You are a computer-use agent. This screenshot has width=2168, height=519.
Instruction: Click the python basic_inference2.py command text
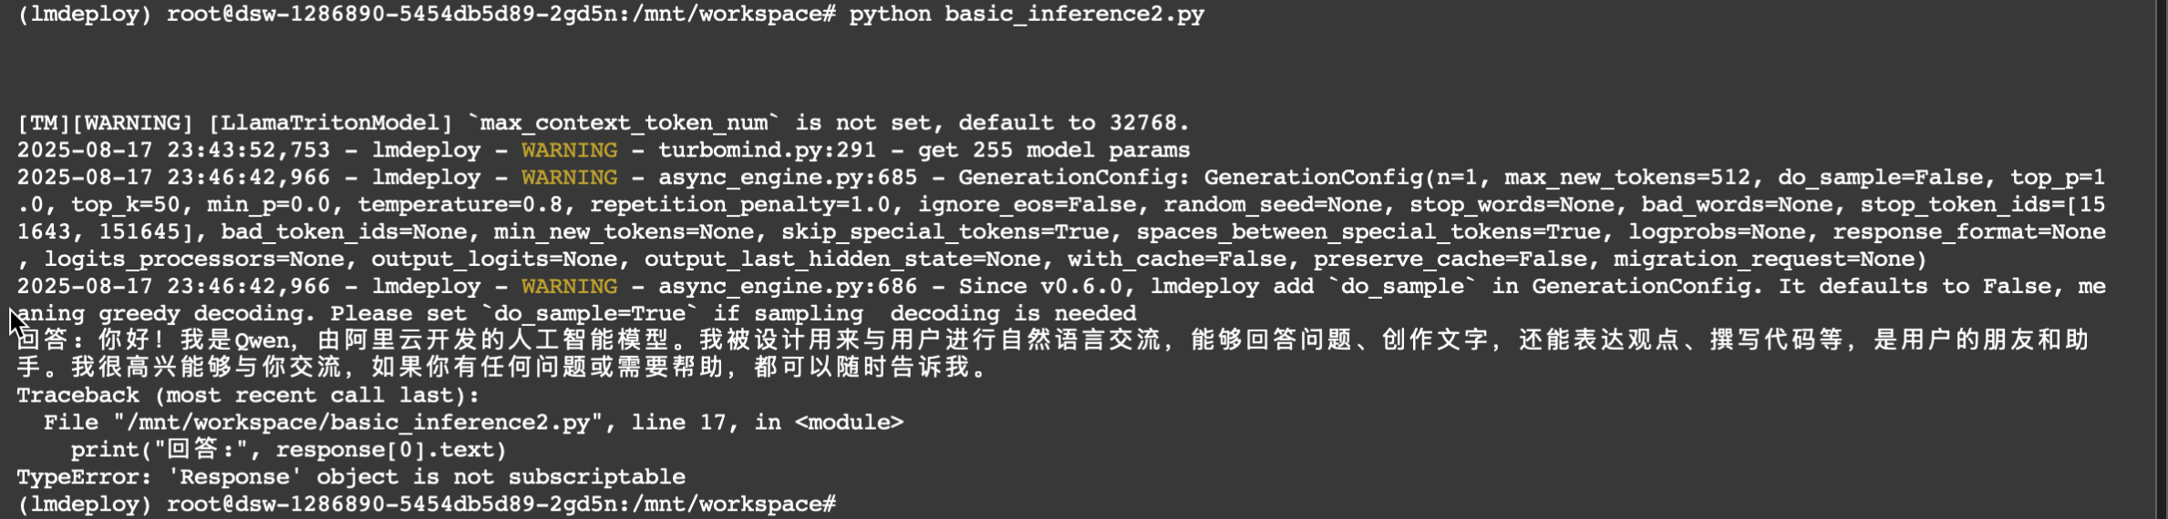(x=1027, y=15)
